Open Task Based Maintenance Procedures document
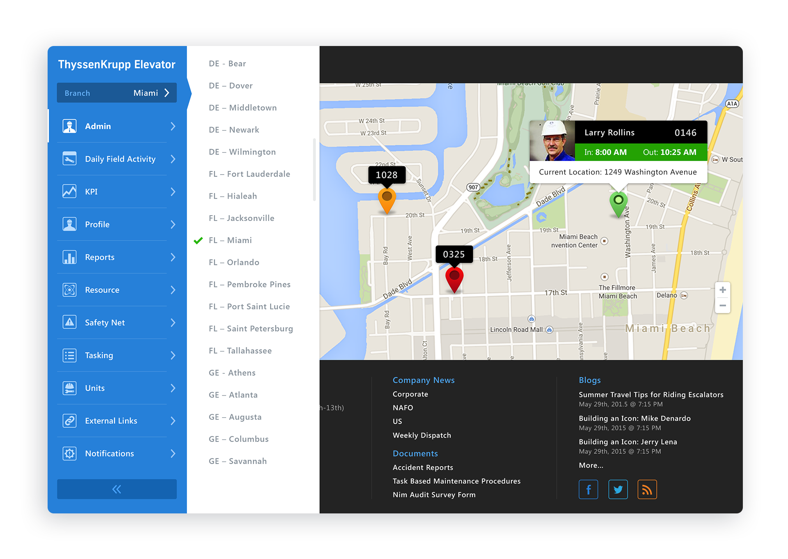 457,481
